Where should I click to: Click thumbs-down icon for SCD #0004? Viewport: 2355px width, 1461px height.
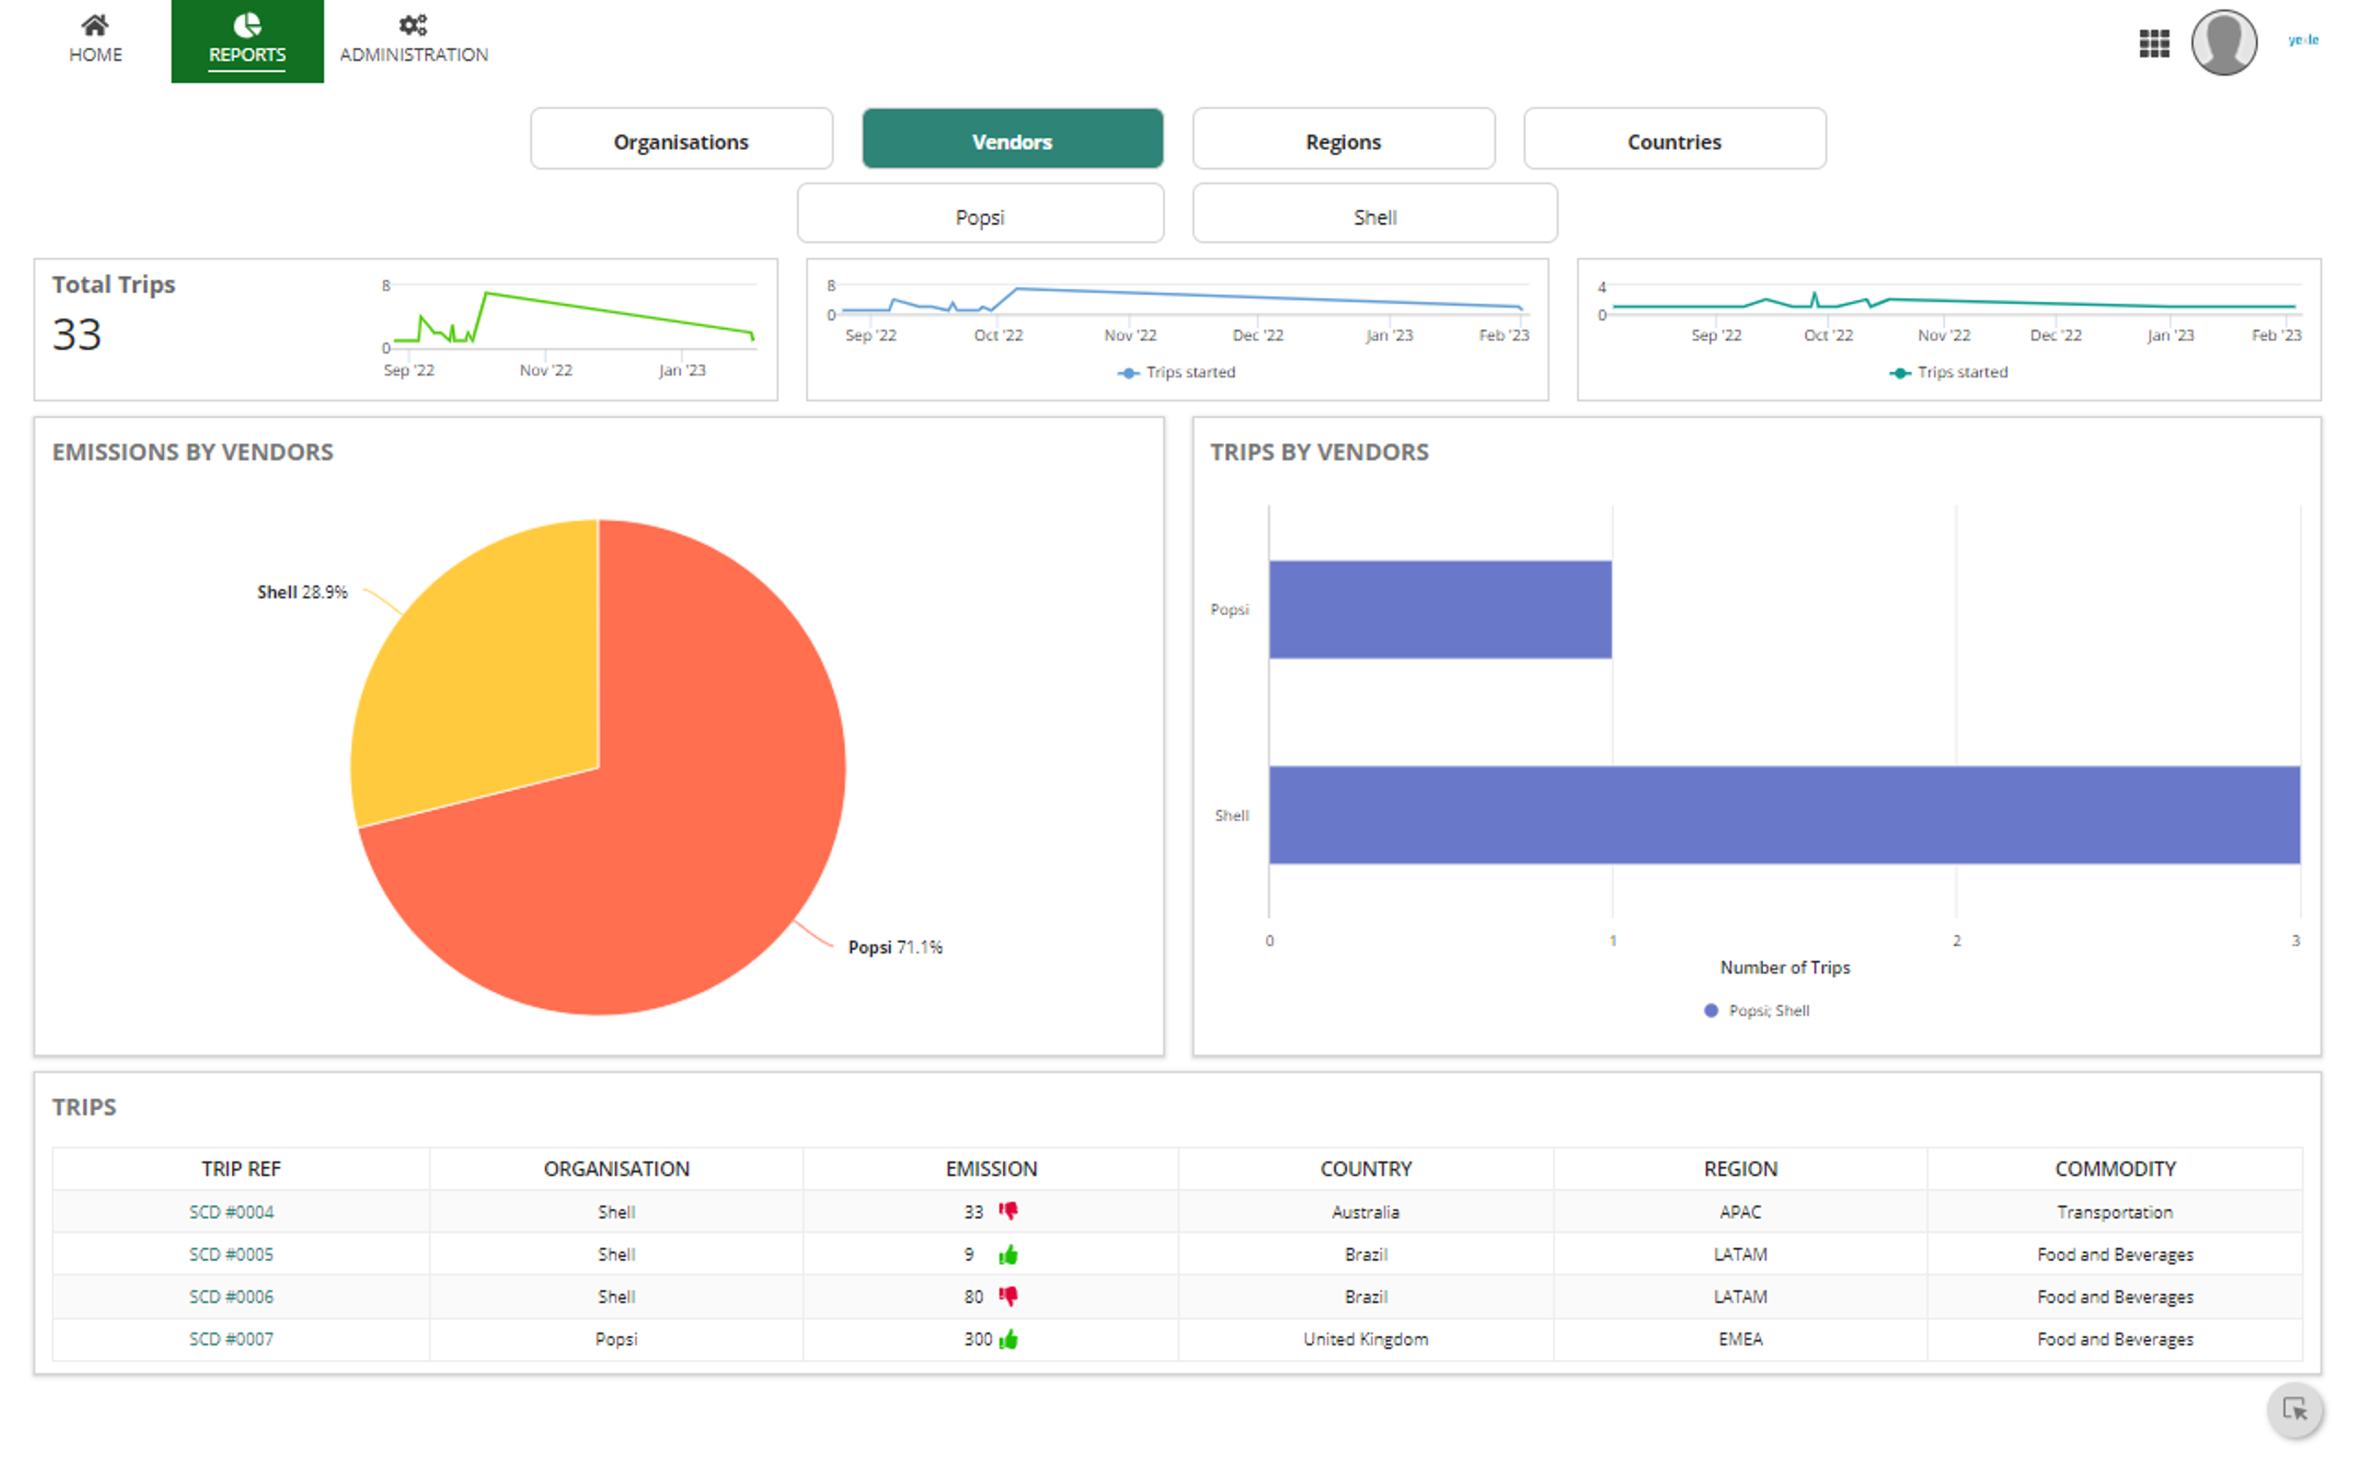pos(1008,1211)
